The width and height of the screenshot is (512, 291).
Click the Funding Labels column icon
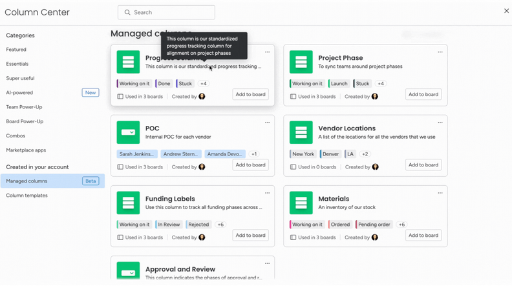tap(128, 203)
